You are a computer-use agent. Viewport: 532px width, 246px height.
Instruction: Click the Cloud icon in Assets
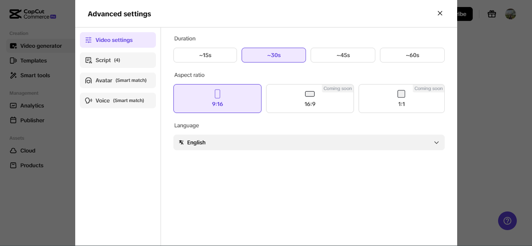(13, 151)
